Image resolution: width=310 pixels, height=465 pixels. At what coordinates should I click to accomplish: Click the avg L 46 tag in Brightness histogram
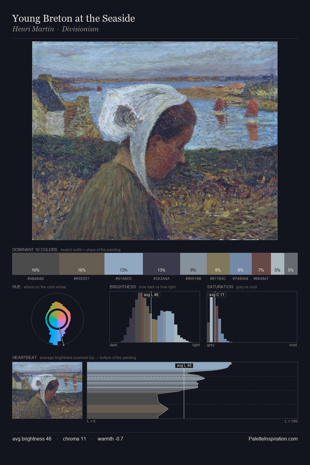(x=151, y=295)
